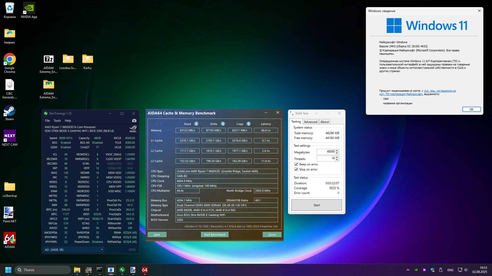492x276 pixels.
Task: Click the Write info icon in AIDA64
Action: 223,124
